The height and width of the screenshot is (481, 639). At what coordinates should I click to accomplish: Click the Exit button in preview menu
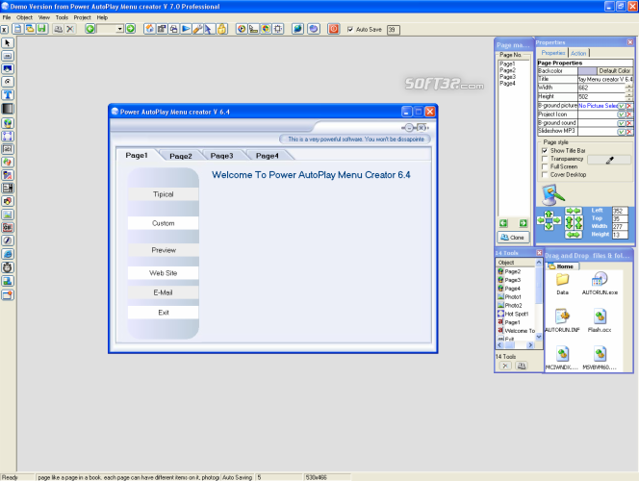(x=163, y=313)
